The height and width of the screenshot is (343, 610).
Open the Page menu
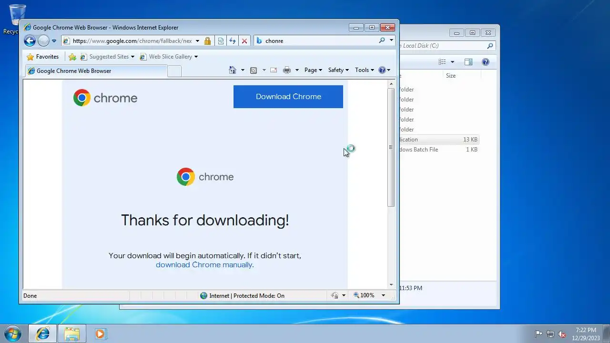tap(313, 70)
